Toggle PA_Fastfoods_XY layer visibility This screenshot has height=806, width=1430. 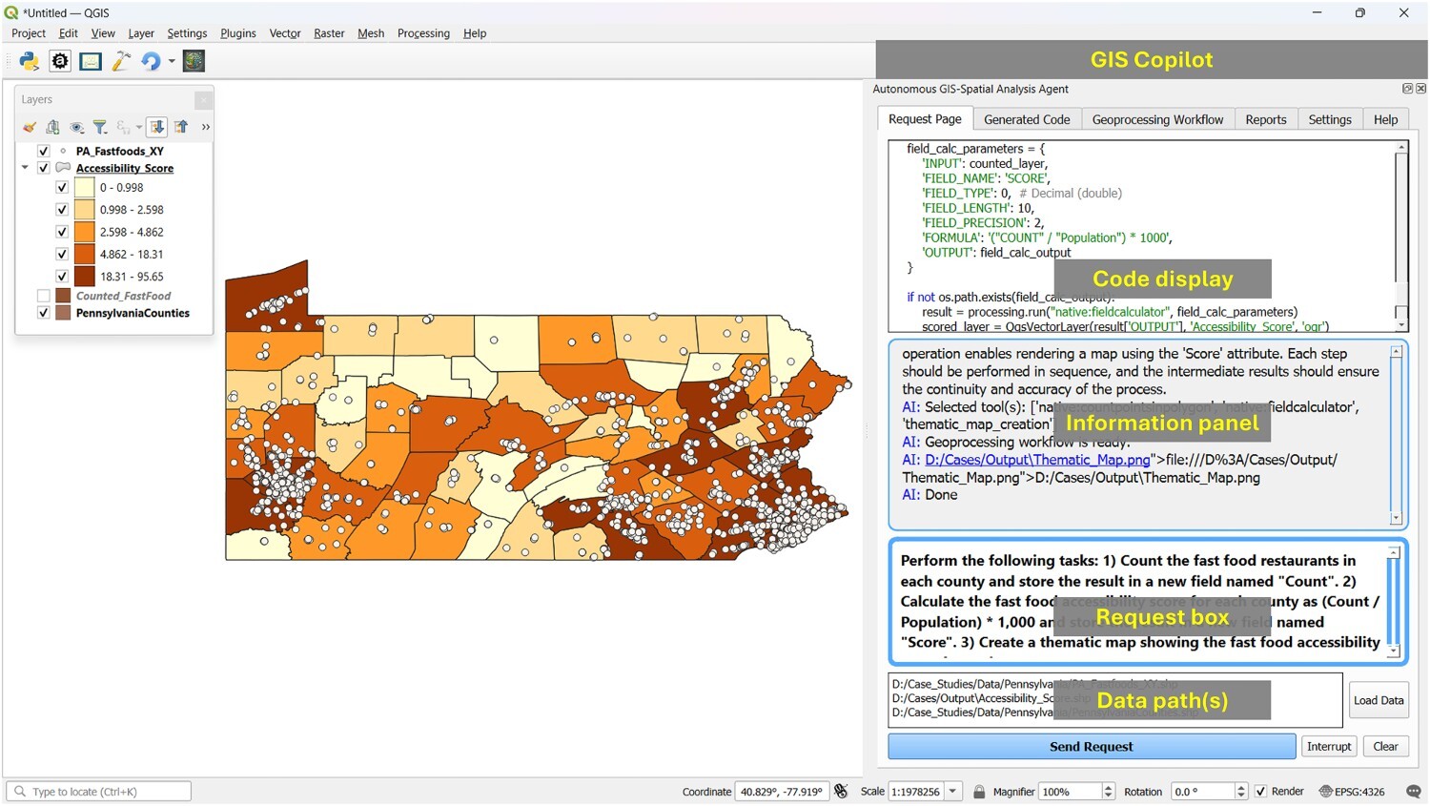point(43,151)
